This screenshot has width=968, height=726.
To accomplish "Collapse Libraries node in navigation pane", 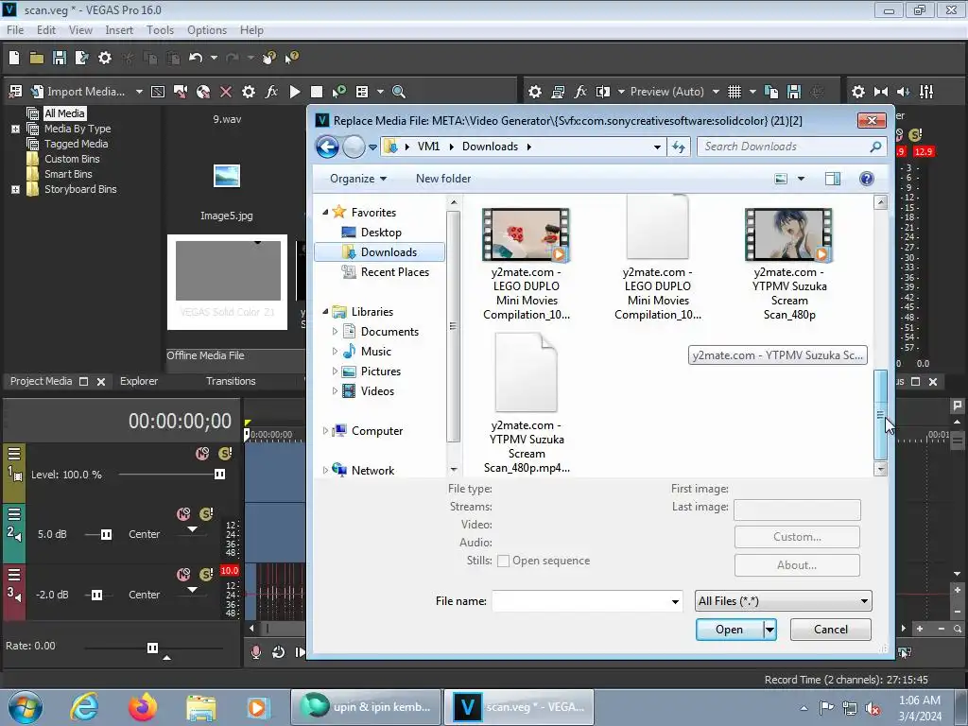I will coord(325,312).
